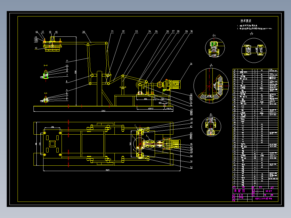Click the 5243 base length dimension

[103, 111]
